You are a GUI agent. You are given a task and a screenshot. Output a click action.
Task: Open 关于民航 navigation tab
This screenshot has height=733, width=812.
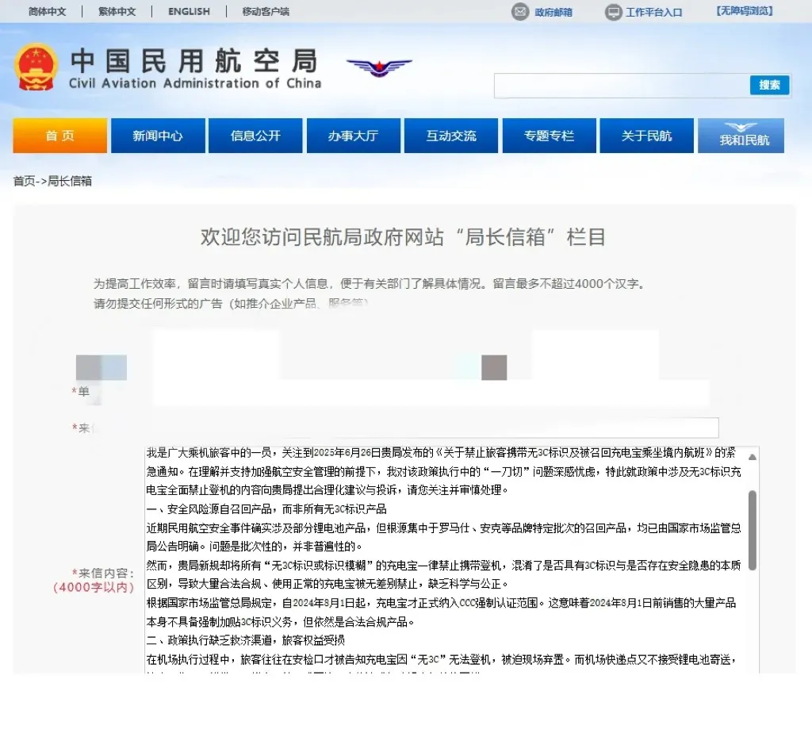pos(647,136)
